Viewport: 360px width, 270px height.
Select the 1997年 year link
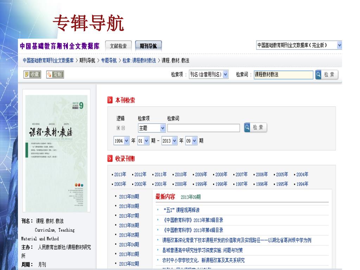[242, 184]
